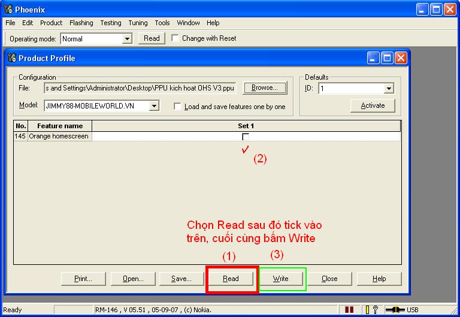Screen dimensions: 460x317
Task: Maximize the Product Profile window
Action: tap(387, 58)
